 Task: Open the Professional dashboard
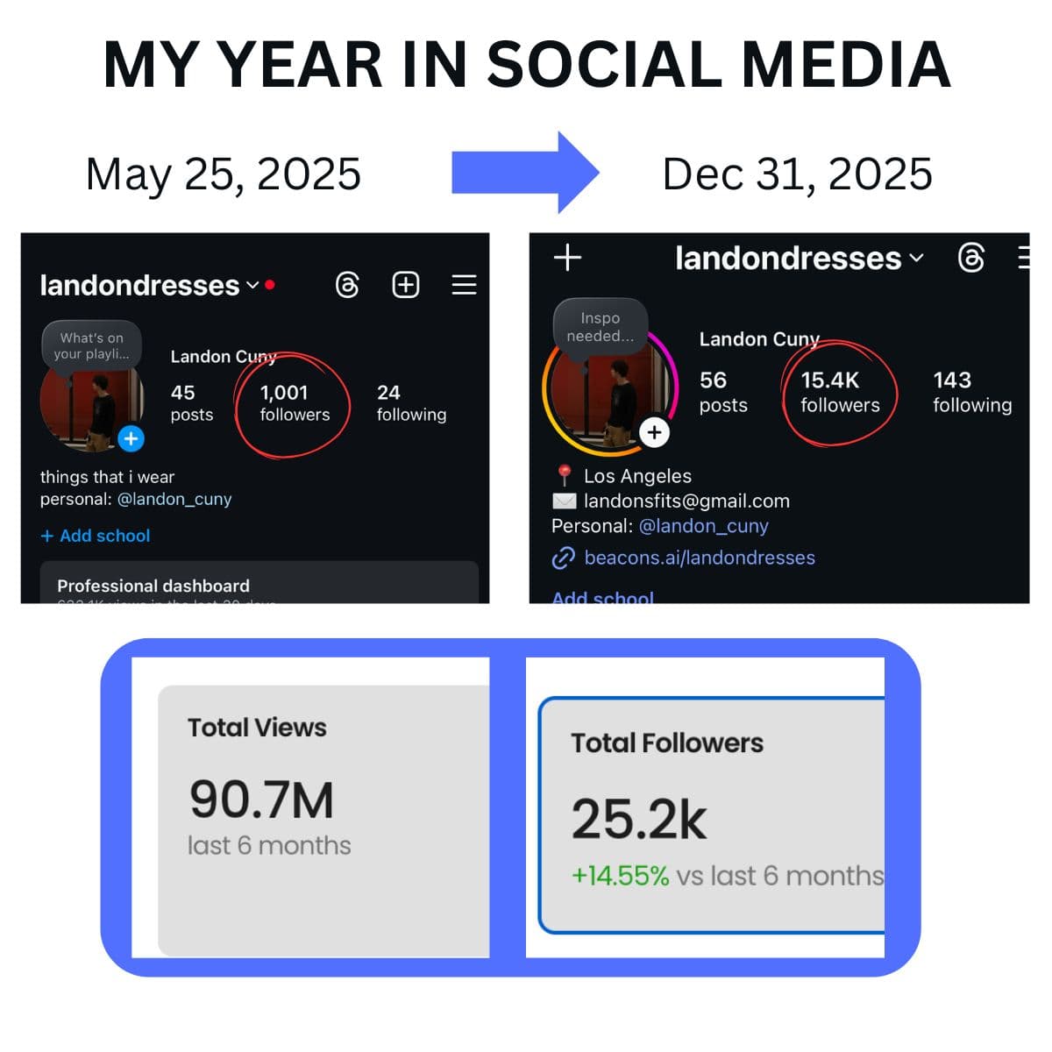[153, 585]
